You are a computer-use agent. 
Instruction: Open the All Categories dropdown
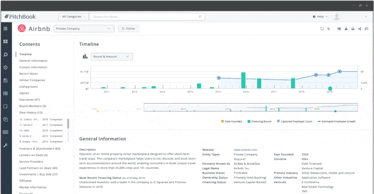[74, 16]
